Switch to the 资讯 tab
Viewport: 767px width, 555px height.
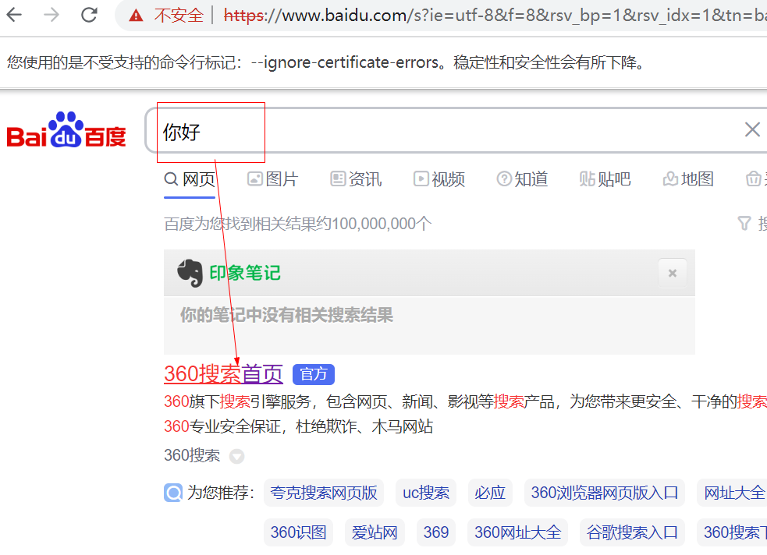(x=356, y=179)
